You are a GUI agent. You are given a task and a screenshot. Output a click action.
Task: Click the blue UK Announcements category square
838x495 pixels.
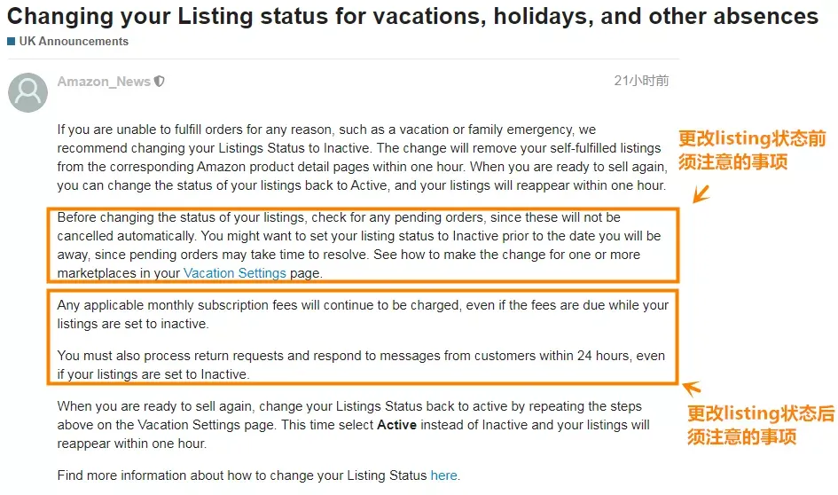tap(12, 41)
